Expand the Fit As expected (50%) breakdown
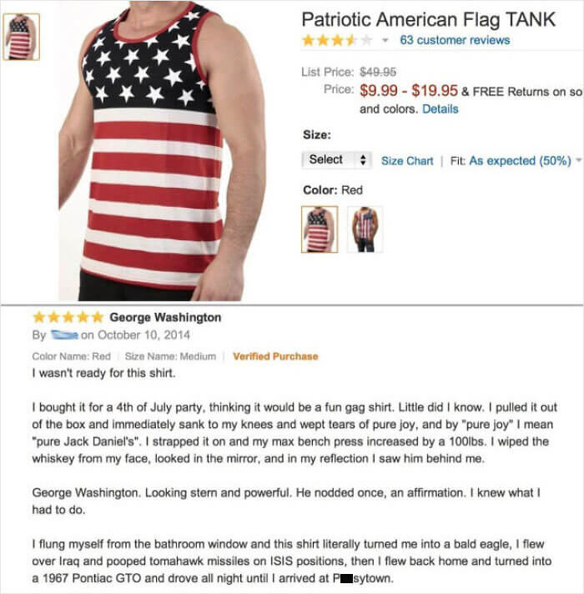 (520, 161)
